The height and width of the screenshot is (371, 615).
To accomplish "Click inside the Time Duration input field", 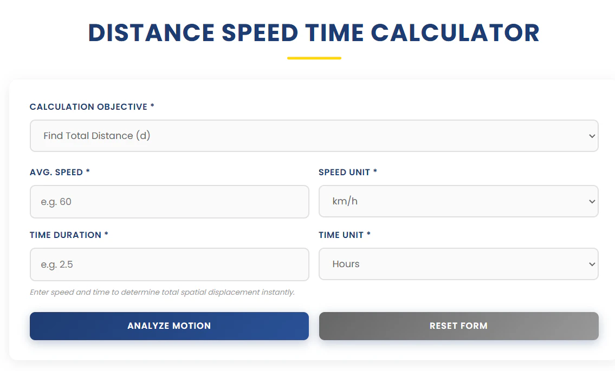I will (x=169, y=264).
